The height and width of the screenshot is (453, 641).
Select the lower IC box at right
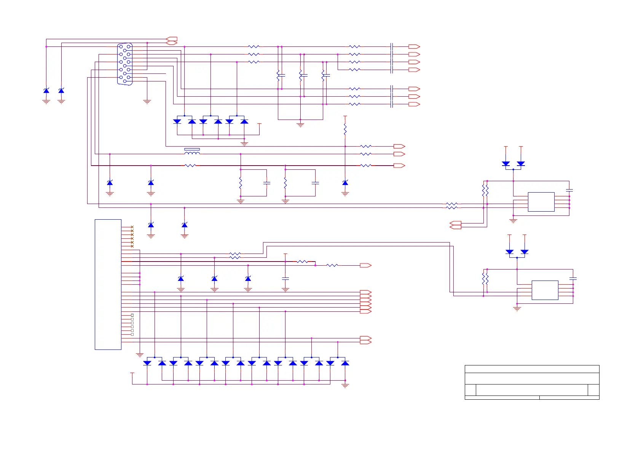545,290
